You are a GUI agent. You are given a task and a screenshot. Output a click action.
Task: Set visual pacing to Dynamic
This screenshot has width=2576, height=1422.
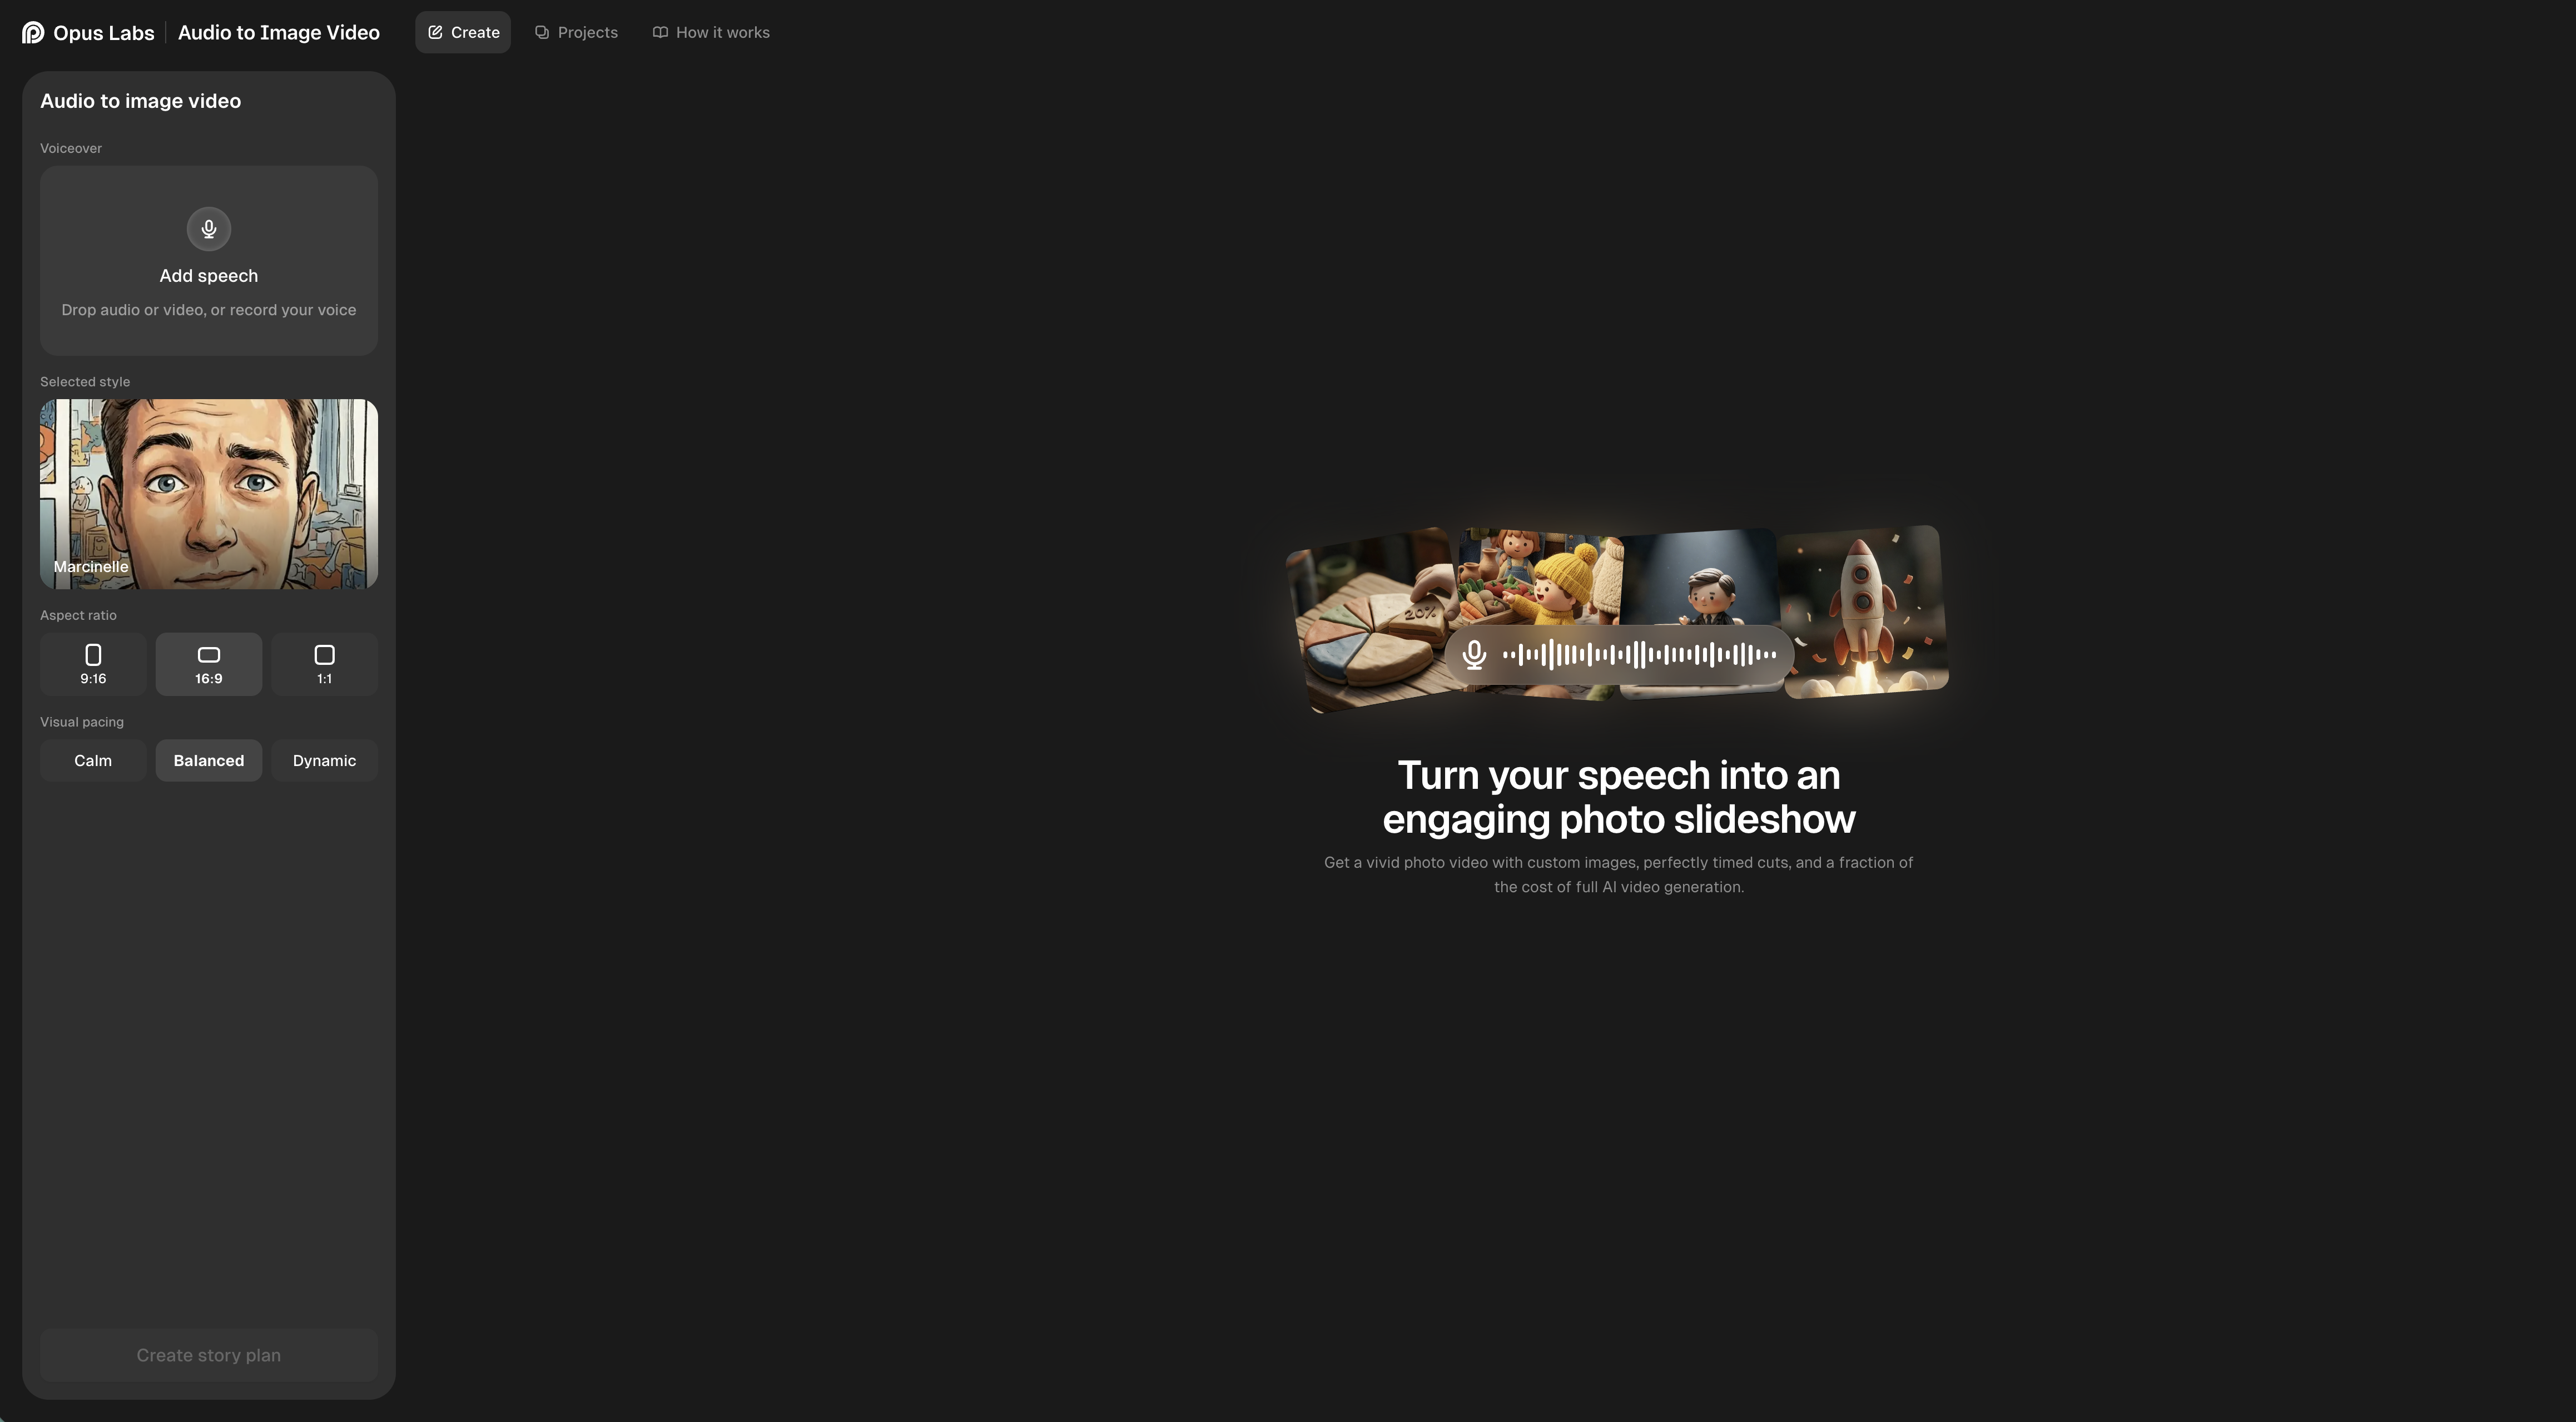click(324, 761)
